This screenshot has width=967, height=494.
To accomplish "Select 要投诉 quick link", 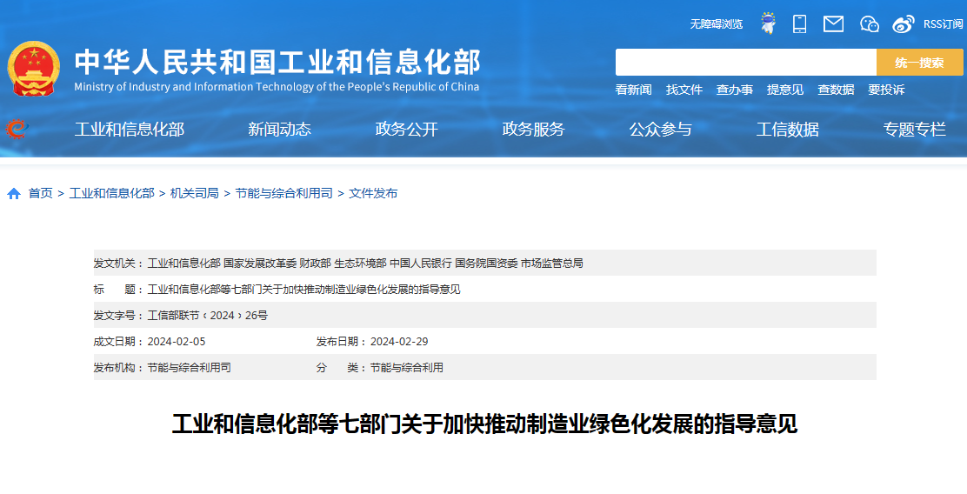I will click(x=886, y=90).
